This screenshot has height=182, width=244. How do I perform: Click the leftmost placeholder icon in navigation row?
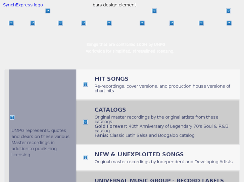pos(11,23)
